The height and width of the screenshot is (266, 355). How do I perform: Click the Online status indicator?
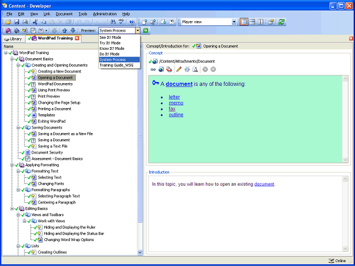tap(338, 261)
